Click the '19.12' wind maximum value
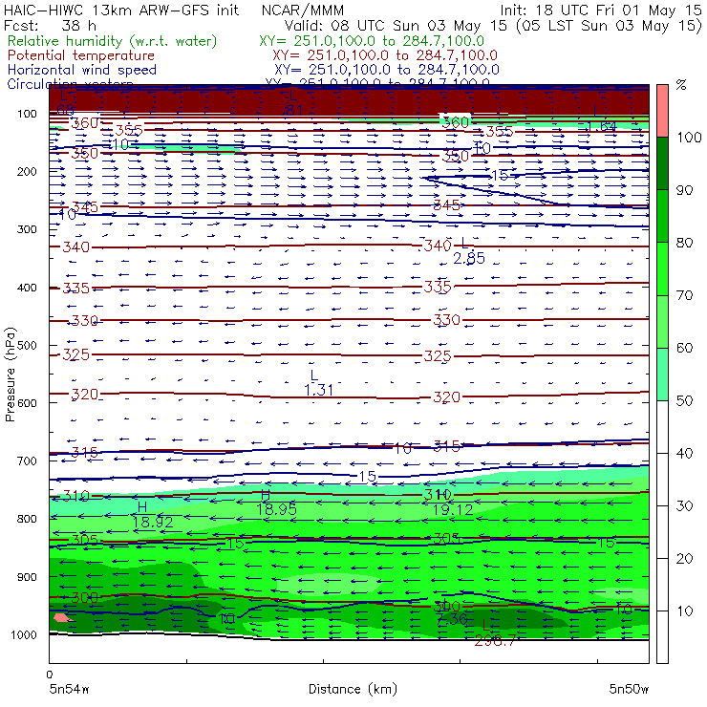707x707 pixels. (x=453, y=510)
